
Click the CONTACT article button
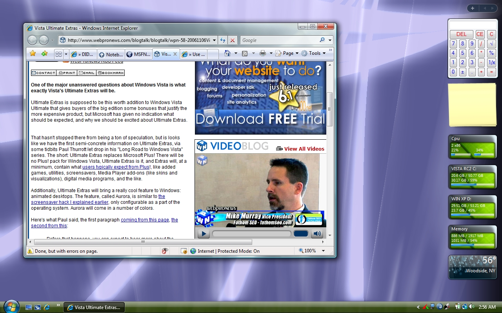click(x=44, y=73)
